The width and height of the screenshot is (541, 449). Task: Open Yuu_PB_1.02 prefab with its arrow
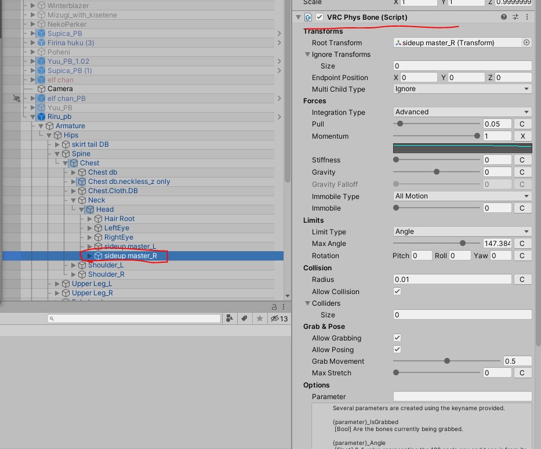coord(279,61)
